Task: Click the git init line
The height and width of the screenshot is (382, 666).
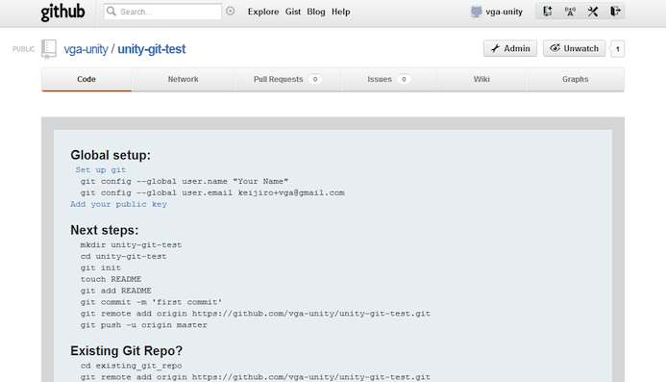Action: 101,268
